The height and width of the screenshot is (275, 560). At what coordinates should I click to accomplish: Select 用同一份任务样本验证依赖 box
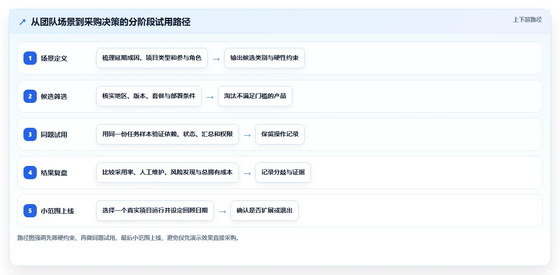point(167,134)
